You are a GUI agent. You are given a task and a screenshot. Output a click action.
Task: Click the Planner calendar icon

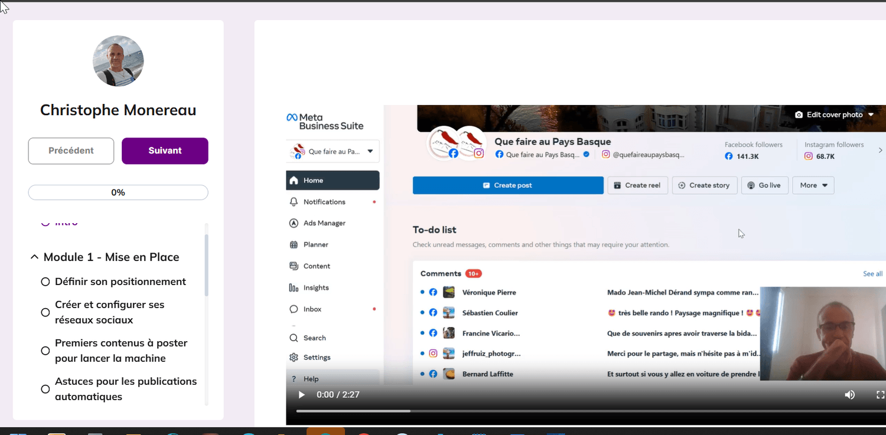pos(294,244)
